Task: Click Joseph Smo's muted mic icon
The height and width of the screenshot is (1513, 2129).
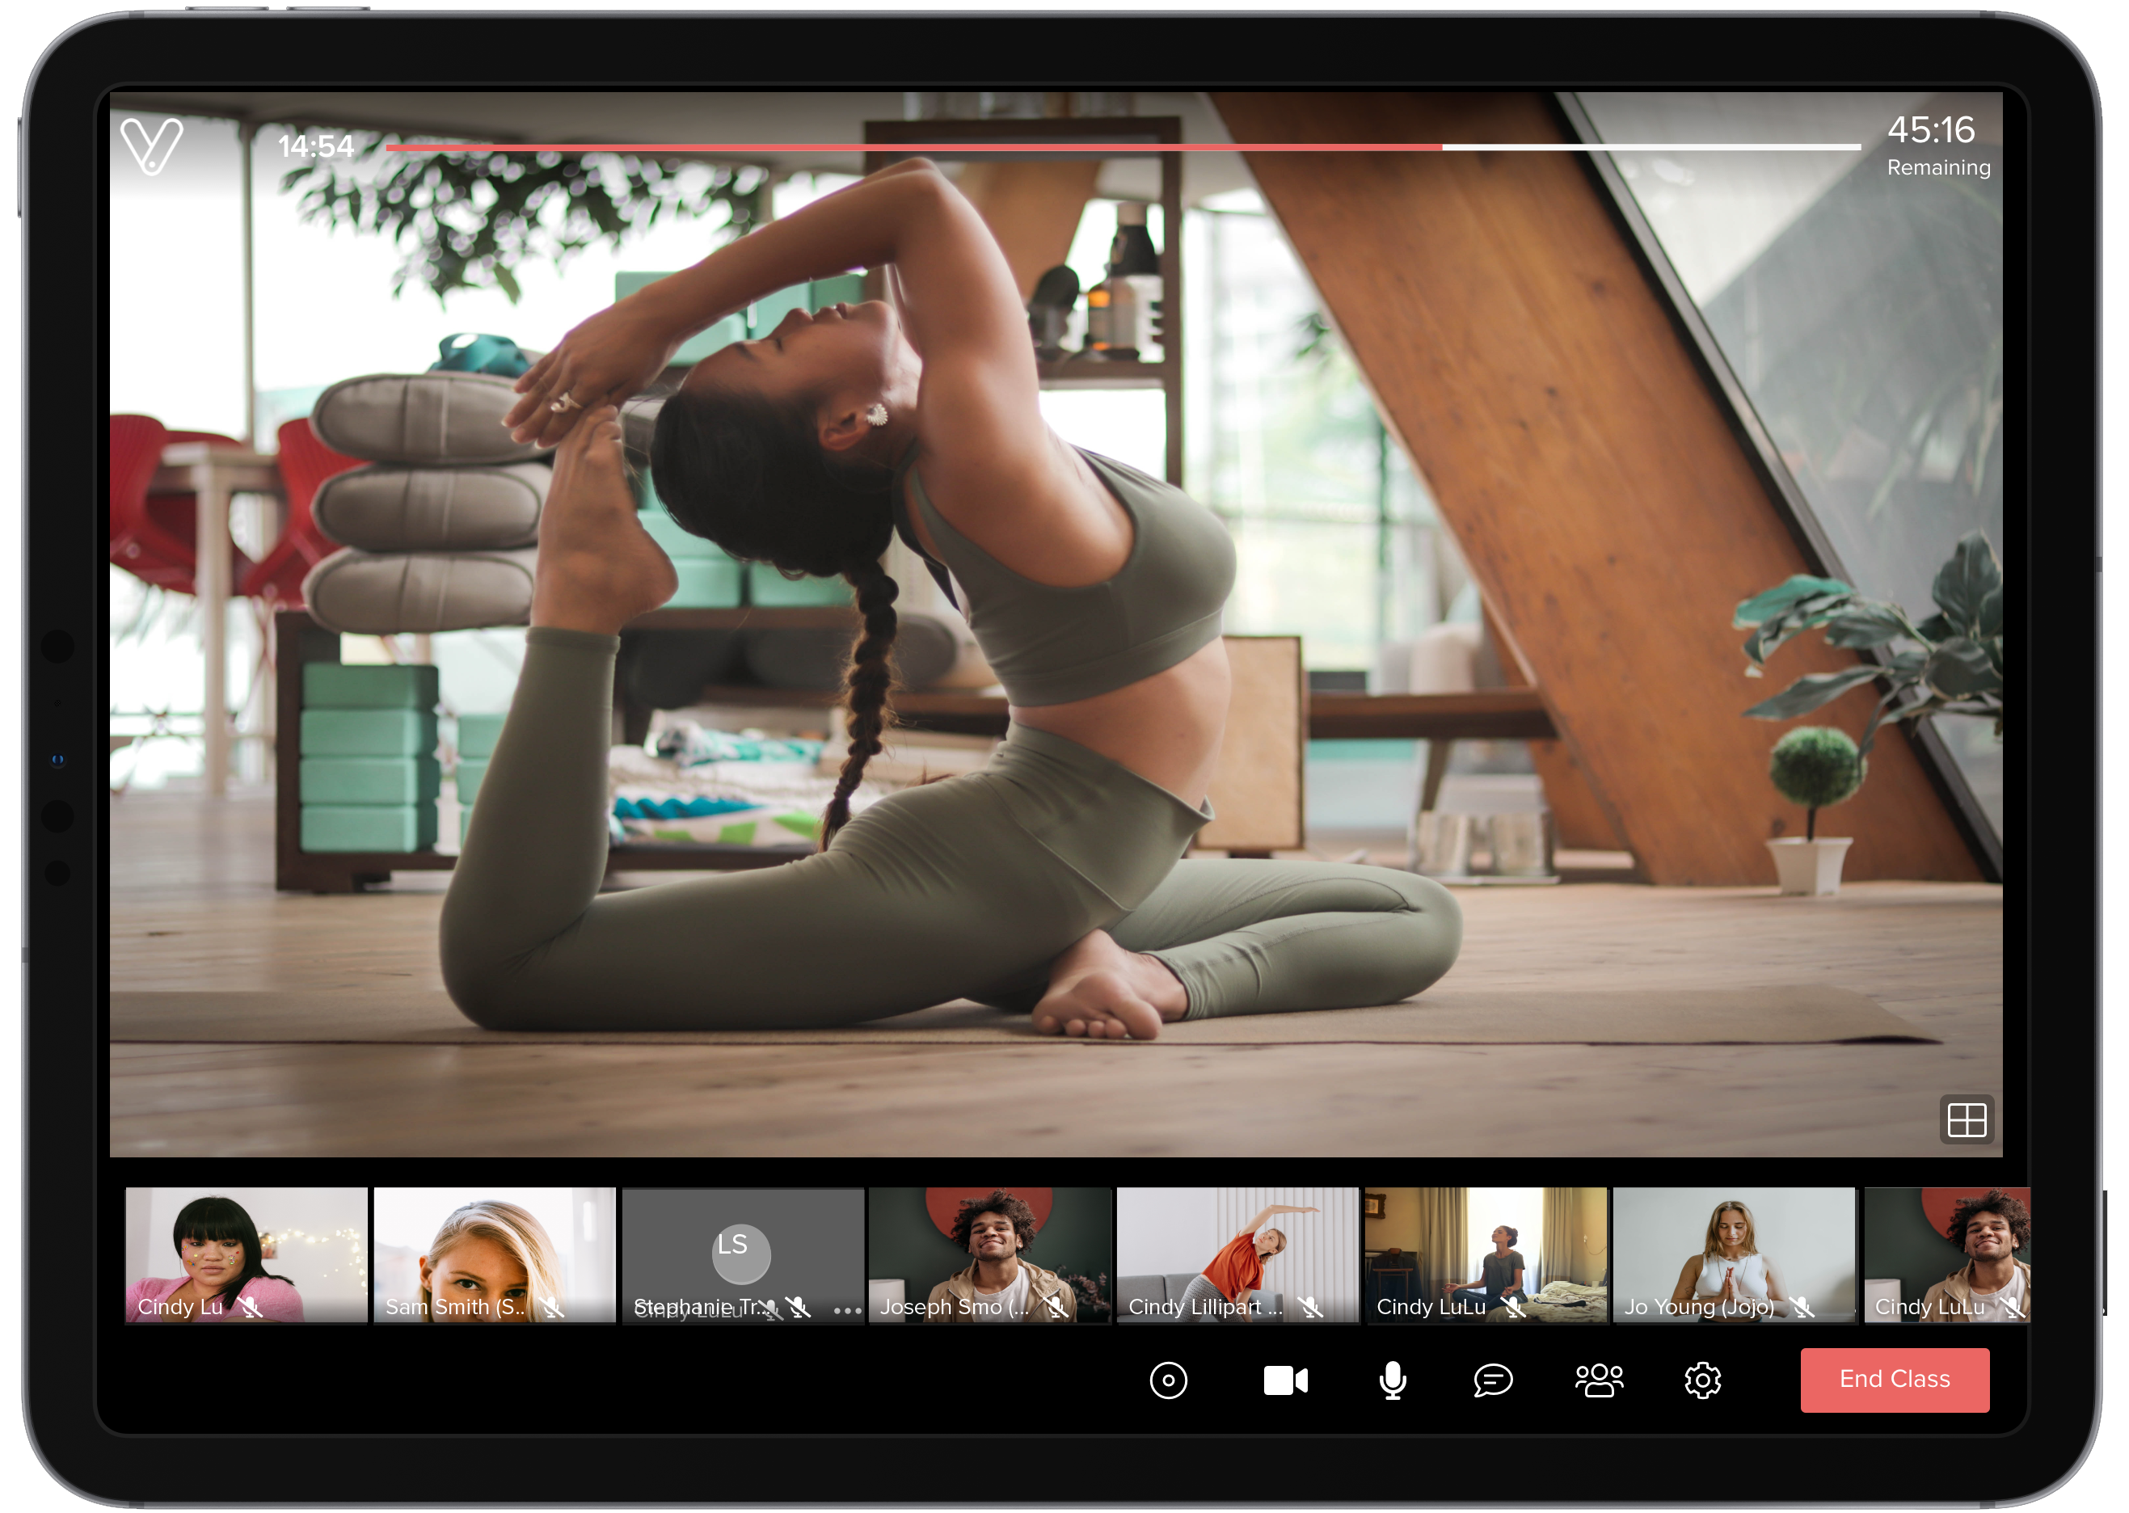Action: point(1056,1307)
